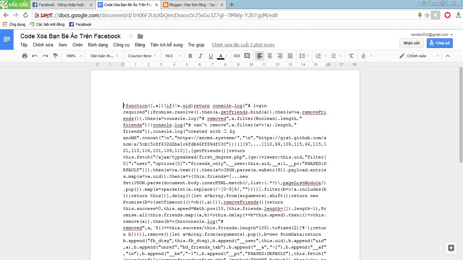The width and height of the screenshot is (463, 260).
Task: Insert link using chain icon
Action: [x=237, y=56]
